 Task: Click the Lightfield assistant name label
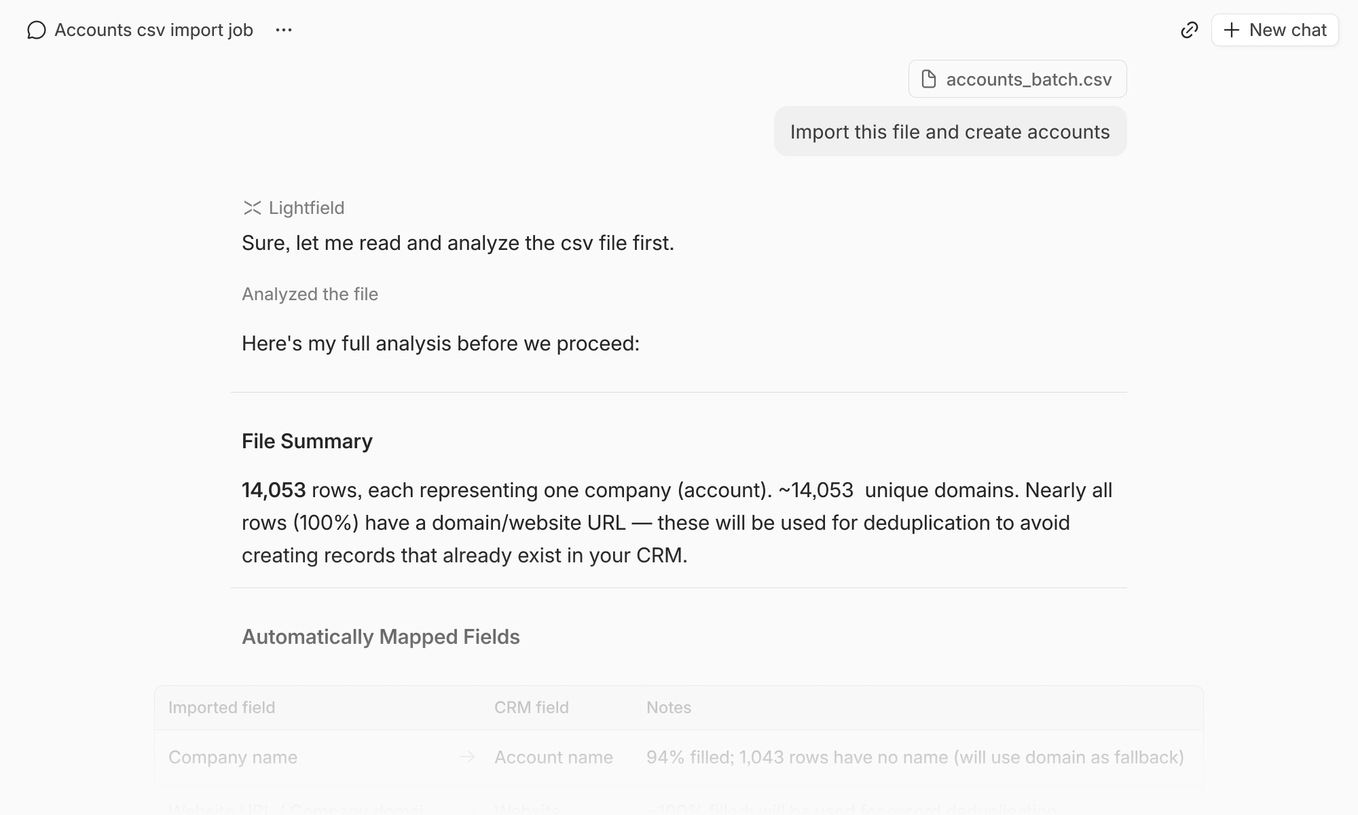[x=306, y=208]
